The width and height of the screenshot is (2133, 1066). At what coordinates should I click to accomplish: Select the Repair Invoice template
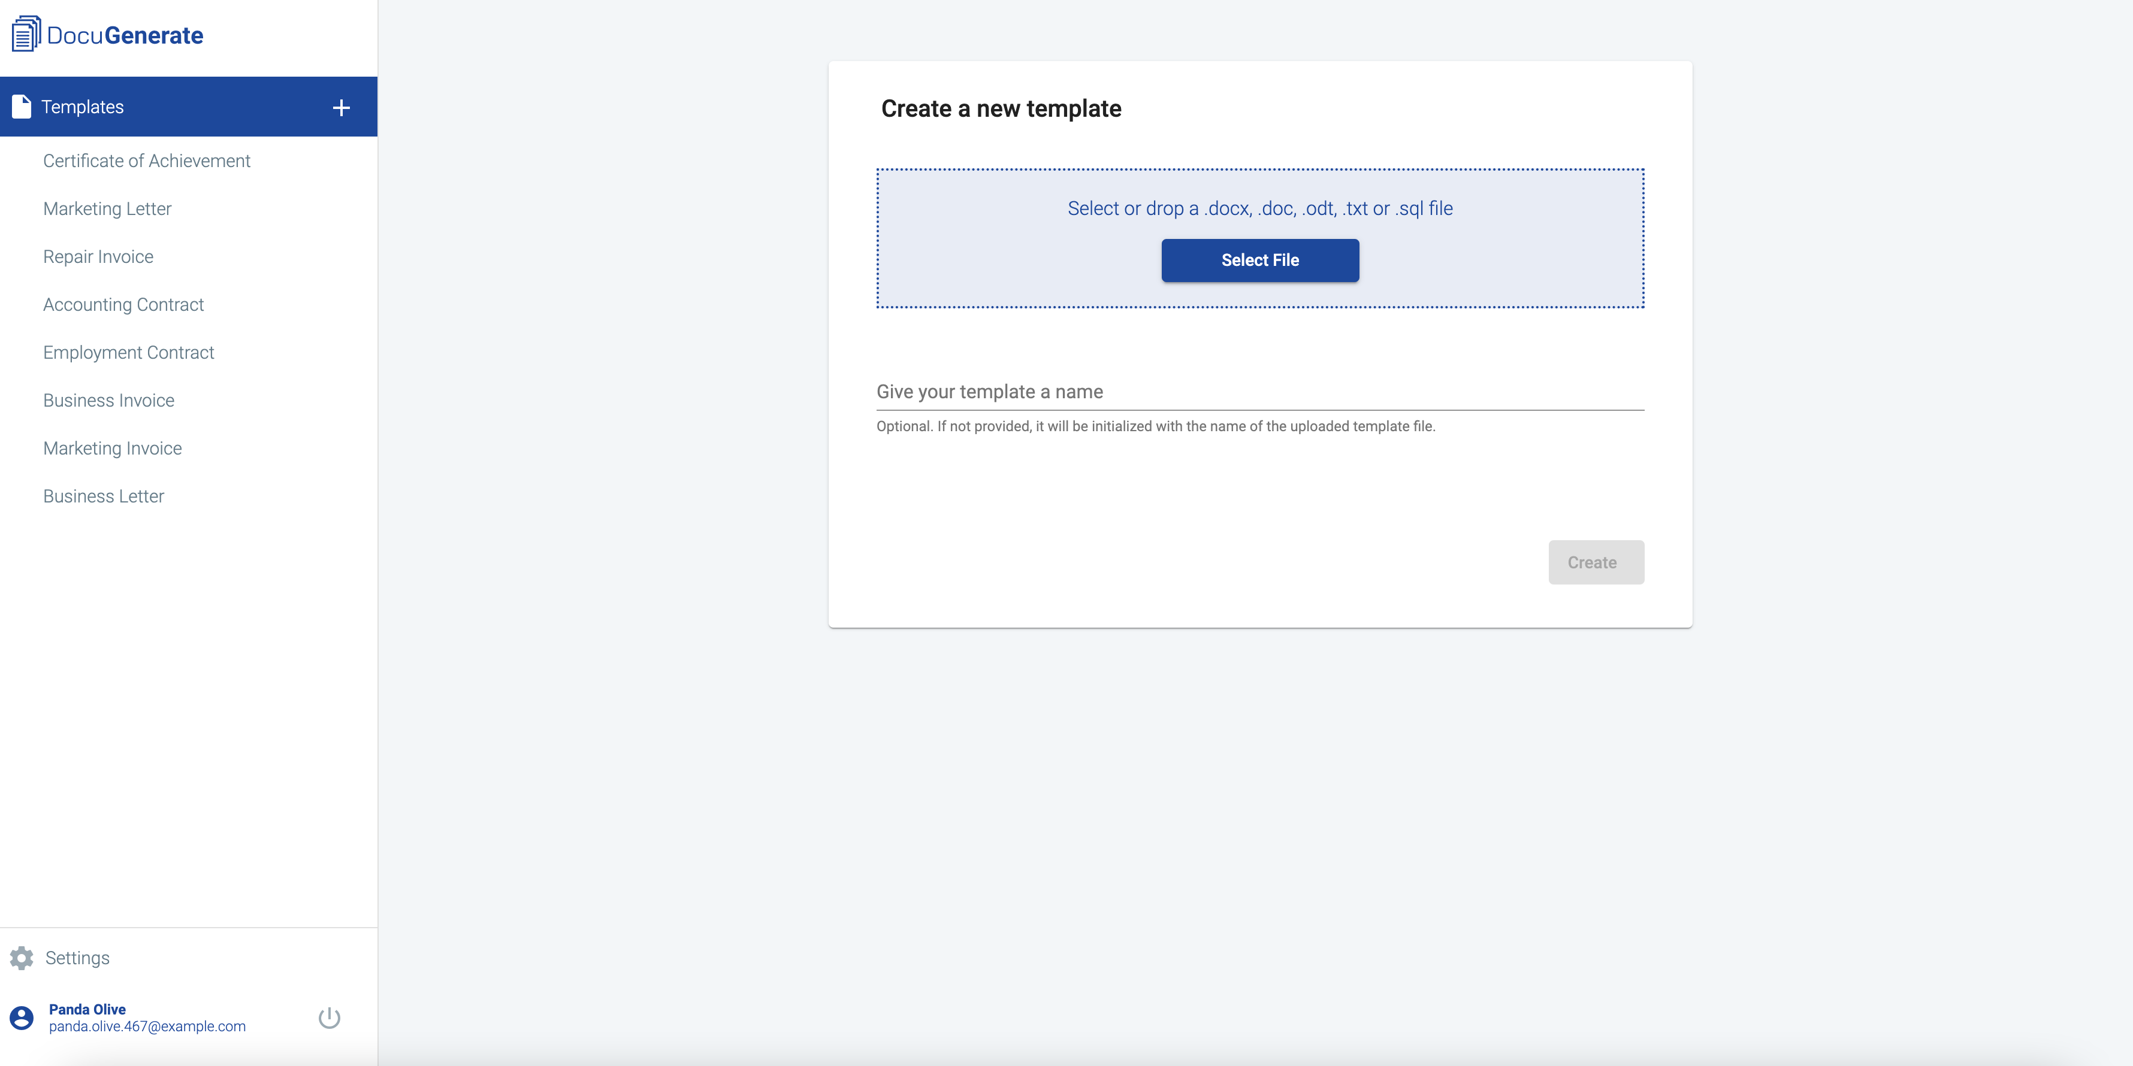98,256
